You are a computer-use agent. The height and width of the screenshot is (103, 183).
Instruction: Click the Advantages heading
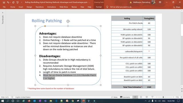(48, 33)
